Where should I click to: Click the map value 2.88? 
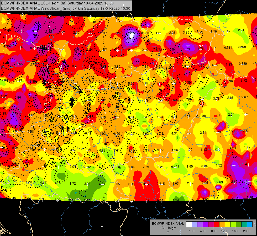(x=230, y=98)
